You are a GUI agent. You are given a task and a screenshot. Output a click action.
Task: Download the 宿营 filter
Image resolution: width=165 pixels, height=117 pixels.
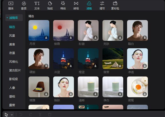coord(120,66)
